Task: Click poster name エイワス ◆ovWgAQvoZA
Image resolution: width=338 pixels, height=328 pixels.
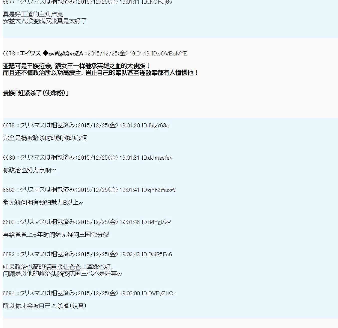Action: (51, 53)
